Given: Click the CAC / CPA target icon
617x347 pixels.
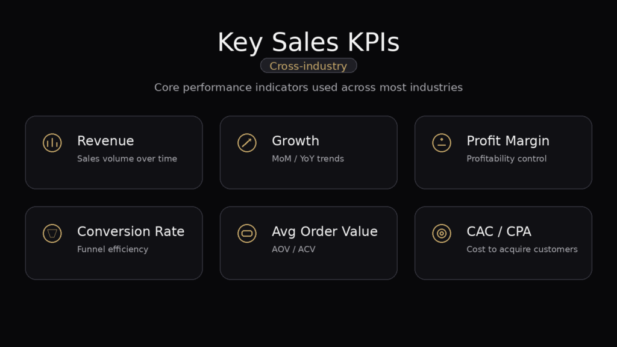Looking at the screenshot, I should point(442,233).
